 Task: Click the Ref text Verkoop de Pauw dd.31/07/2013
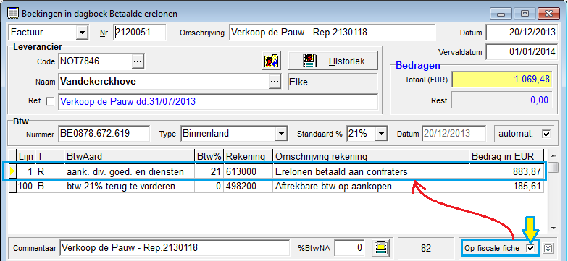pos(217,101)
